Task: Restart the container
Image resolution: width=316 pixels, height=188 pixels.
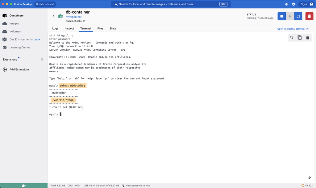Action: click(x=298, y=16)
